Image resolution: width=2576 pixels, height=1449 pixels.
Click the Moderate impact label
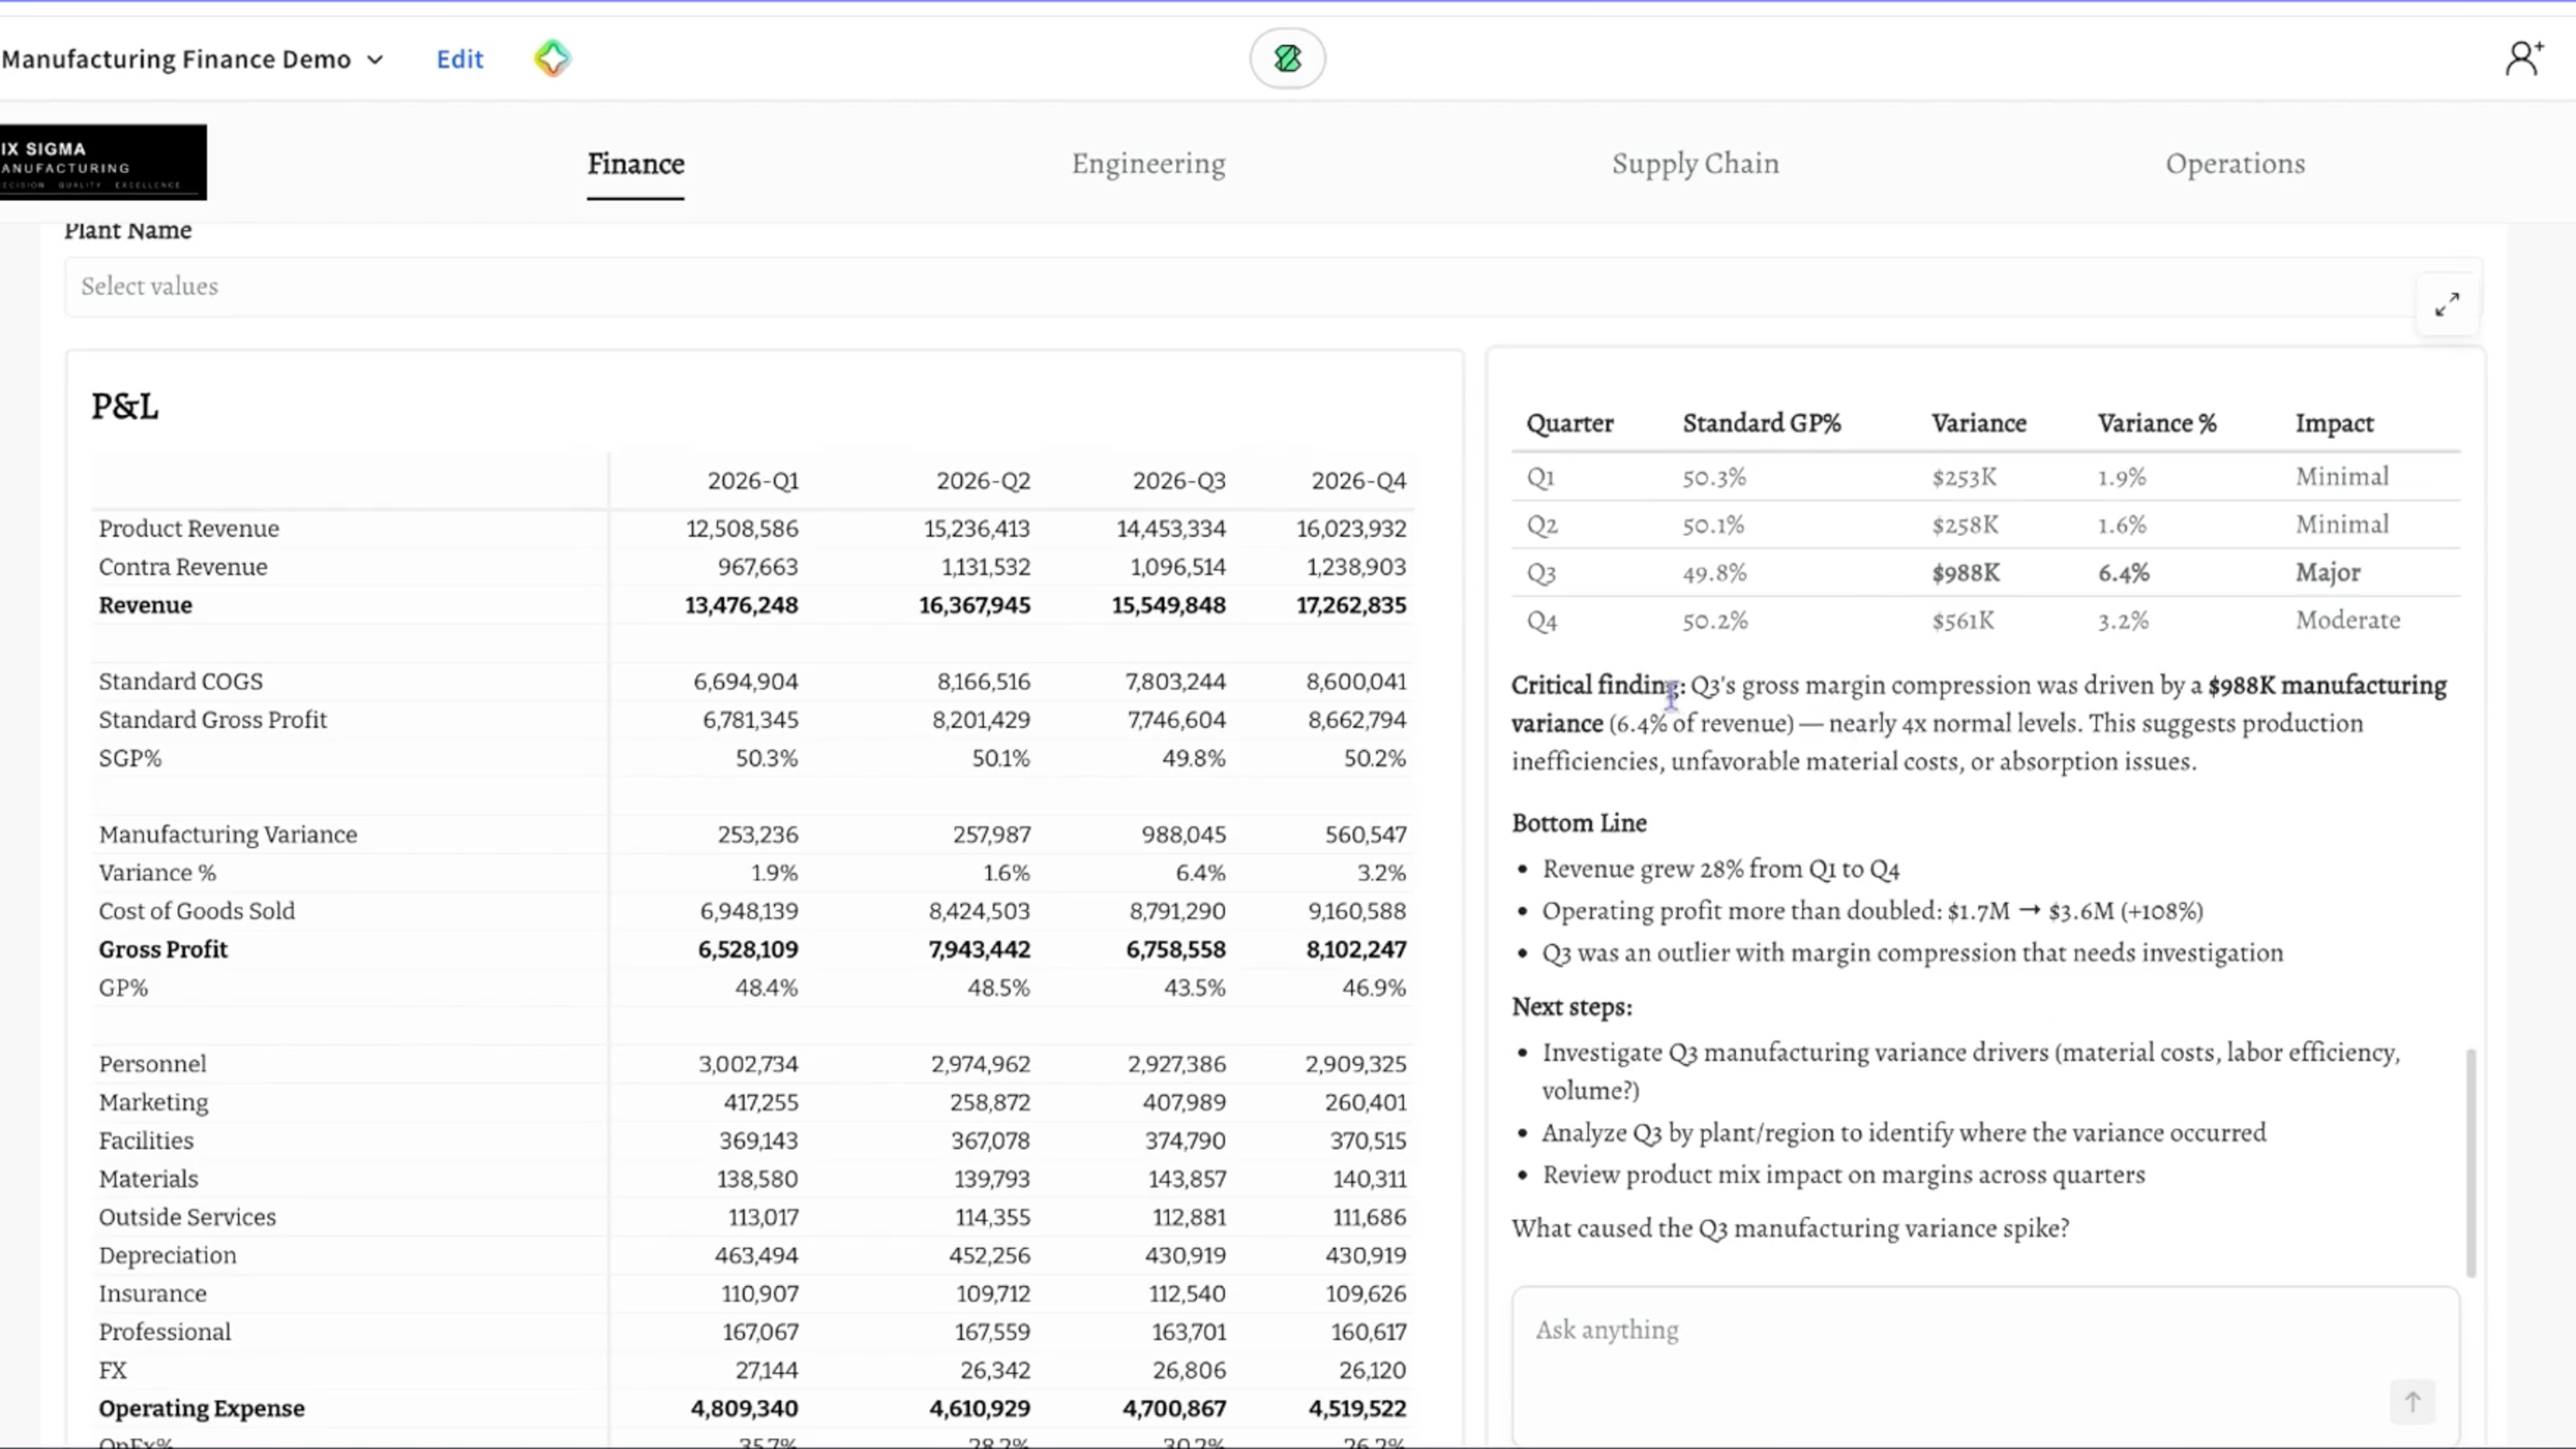(x=2348, y=621)
